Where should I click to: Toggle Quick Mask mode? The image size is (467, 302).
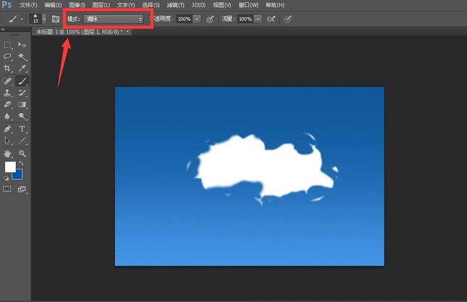pyautogui.click(x=8, y=190)
